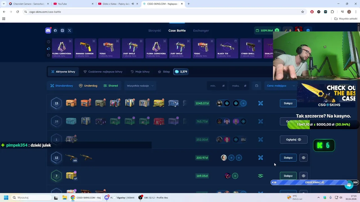Screen dimensions: 360x202
Task: Click the calendar icon next to maks. field
Action: click(256, 86)
